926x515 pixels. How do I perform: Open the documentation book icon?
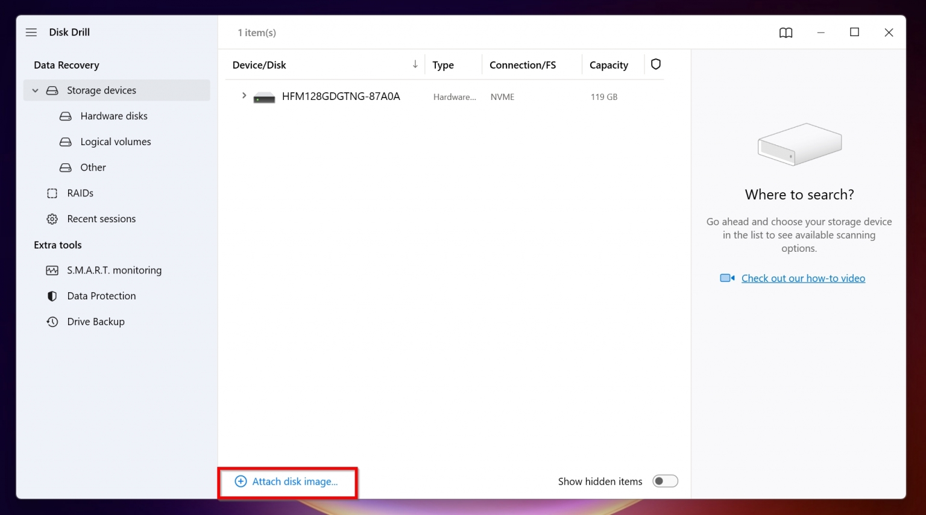786,33
